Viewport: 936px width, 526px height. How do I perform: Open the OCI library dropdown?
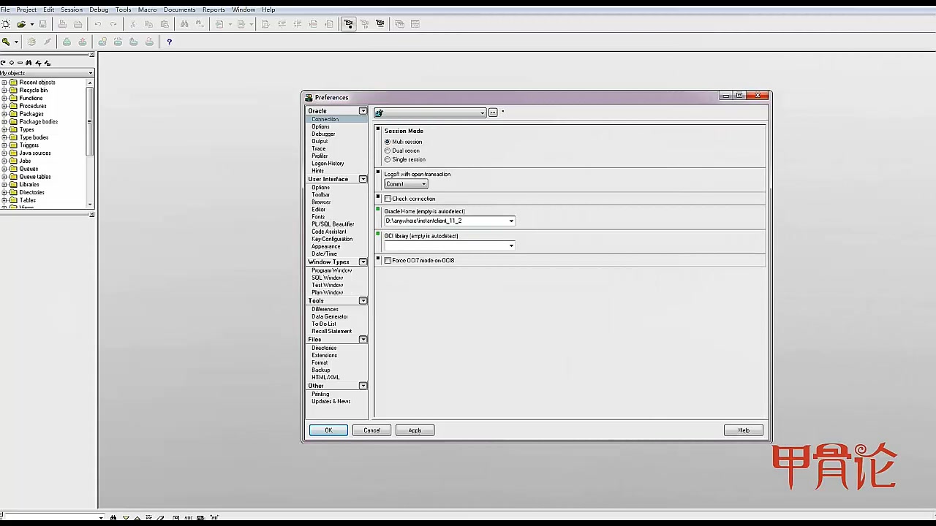[511, 245]
